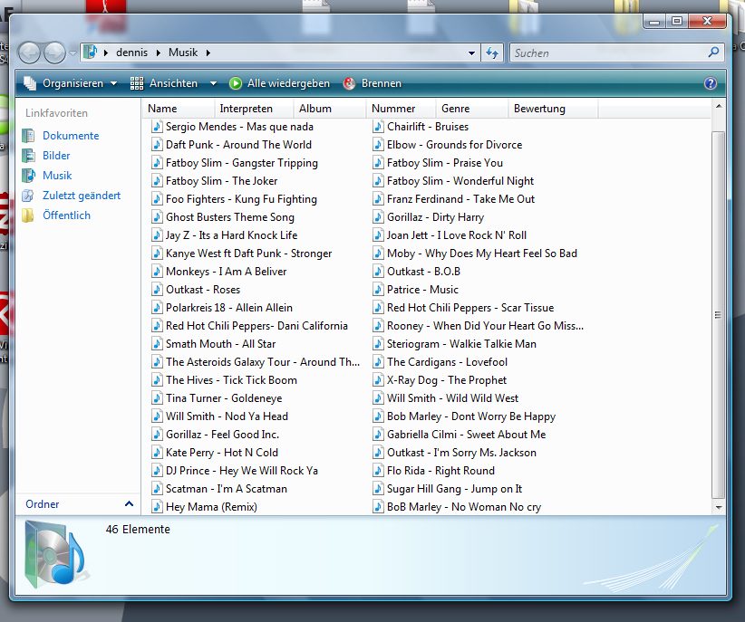Sort by the Album column header
The image size is (745, 622).
330,109
